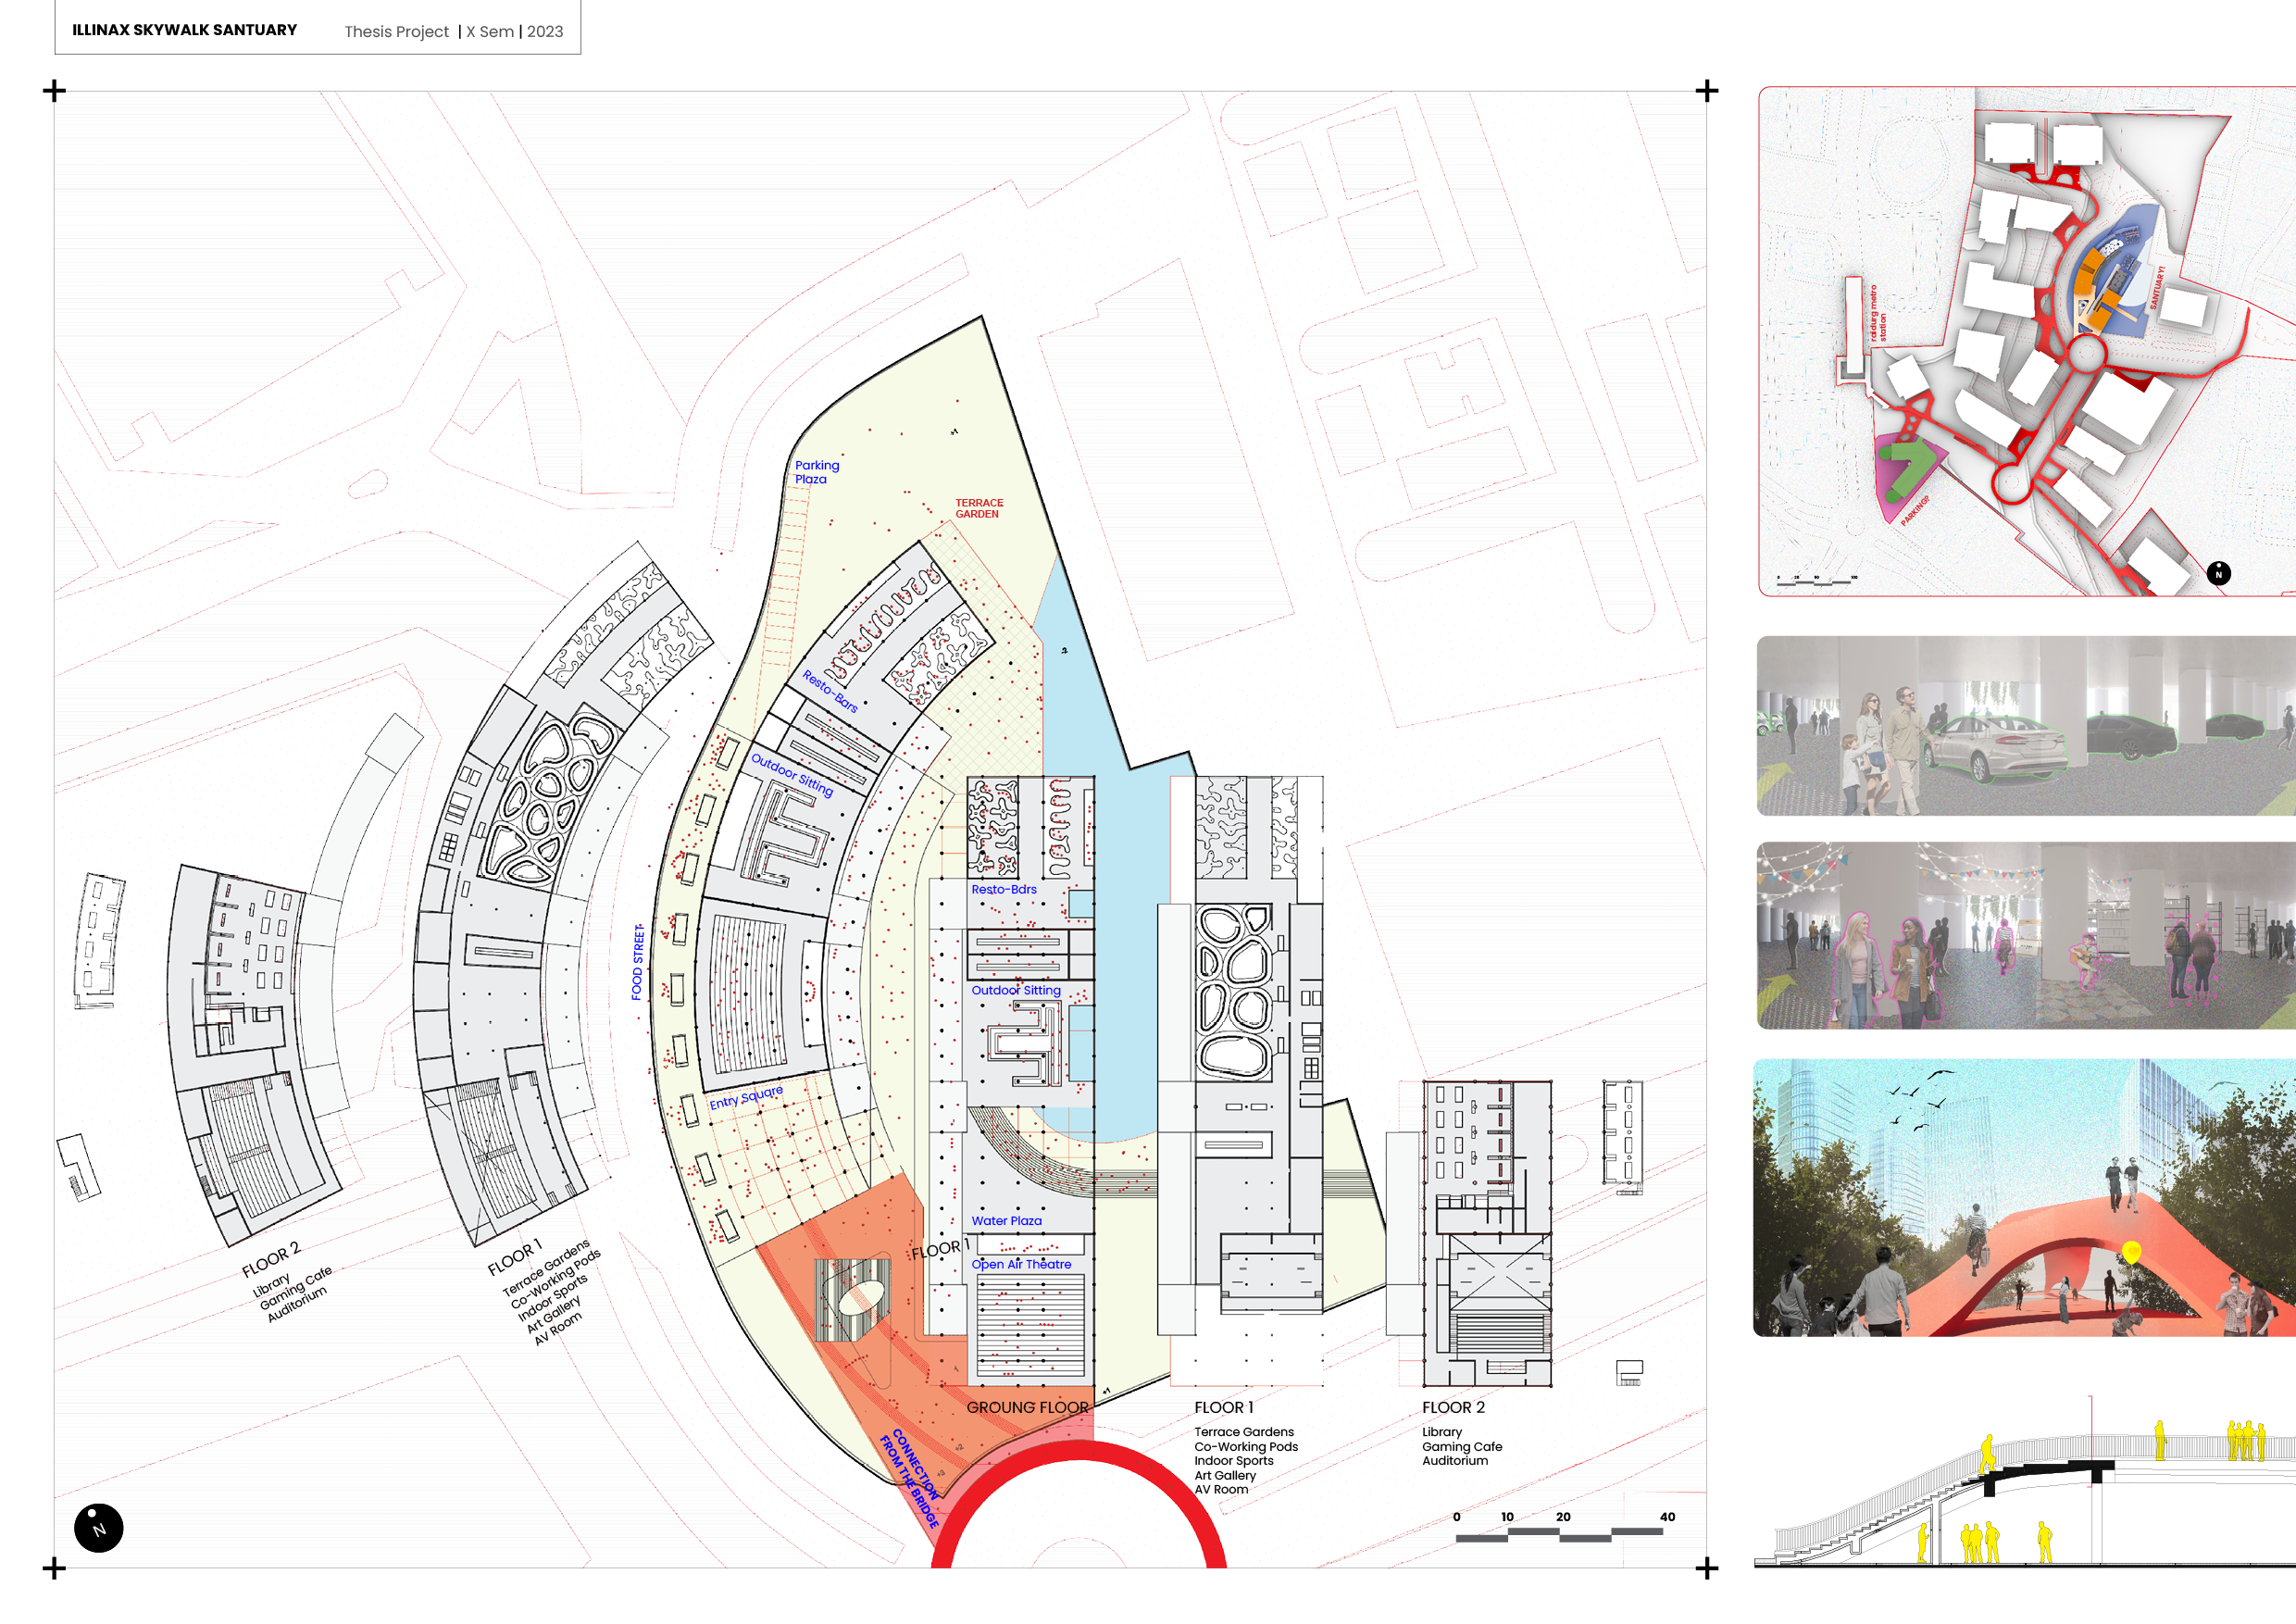Screen dimensions: 2296x1624
Task: Click the bottom-right crop mark cross
Action: pyautogui.click(x=1707, y=1568)
